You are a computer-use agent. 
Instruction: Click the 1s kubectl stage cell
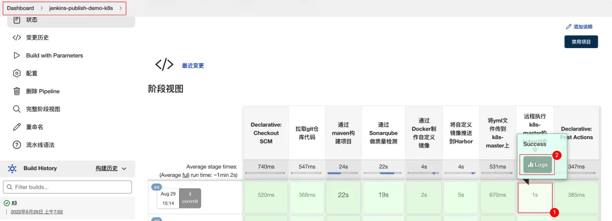click(x=535, y=197)
